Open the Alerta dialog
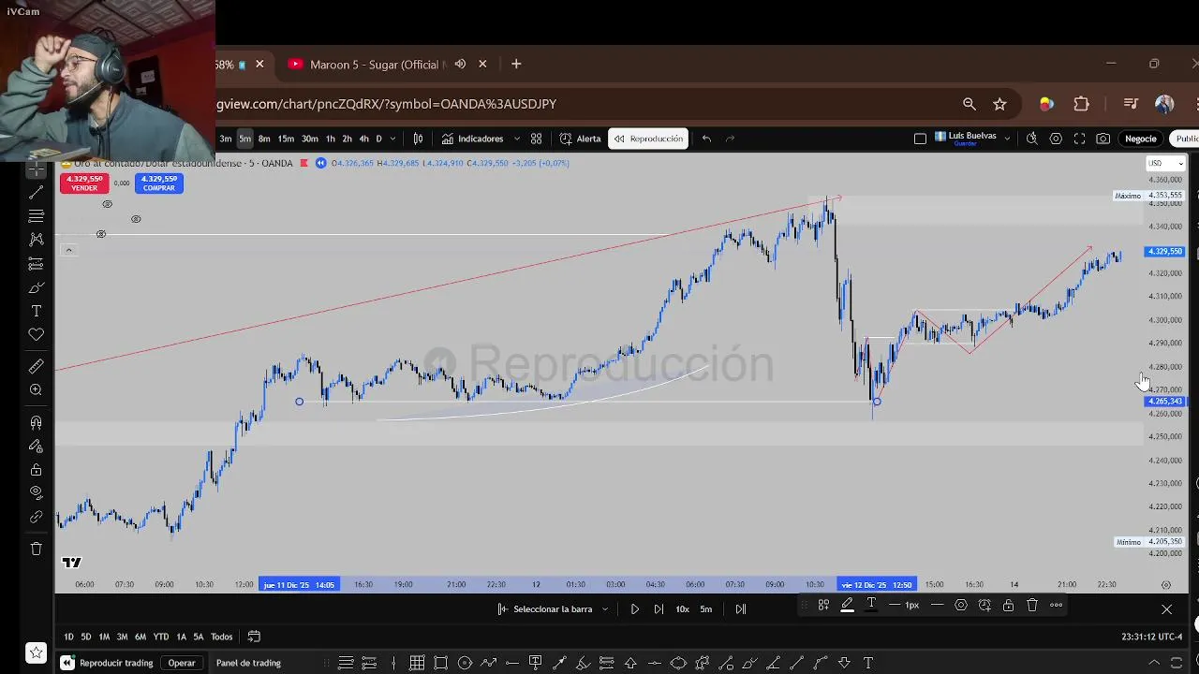The width and height of the screenshot is (1199, 674). (x=580, y=139)
